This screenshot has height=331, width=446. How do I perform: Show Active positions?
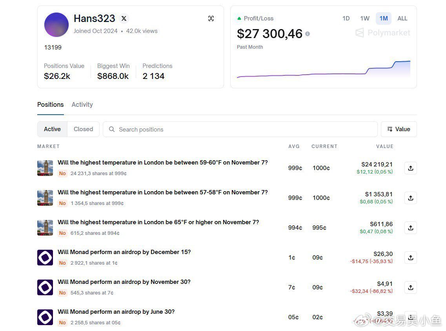click(x=52, y=129)
